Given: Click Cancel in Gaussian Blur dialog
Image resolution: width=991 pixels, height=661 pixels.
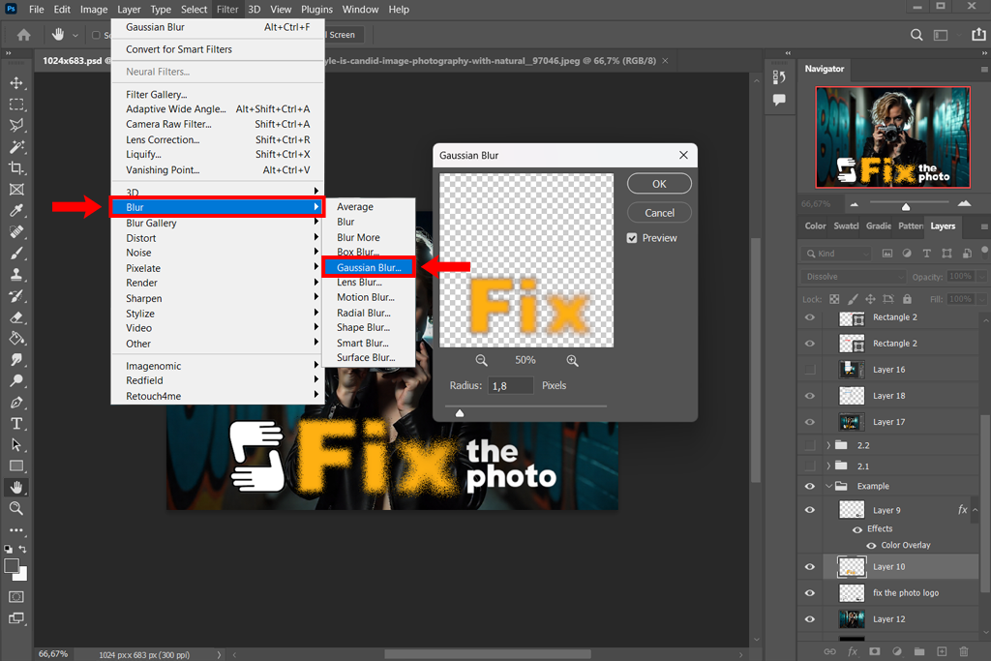Looking at the screenshot, I should click(659, 213).
